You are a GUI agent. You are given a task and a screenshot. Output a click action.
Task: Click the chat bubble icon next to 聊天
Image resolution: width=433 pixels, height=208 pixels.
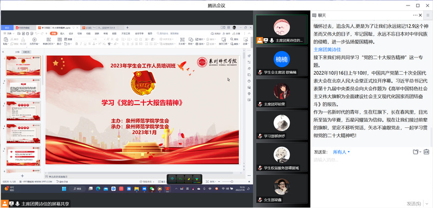tap(314, 16)
